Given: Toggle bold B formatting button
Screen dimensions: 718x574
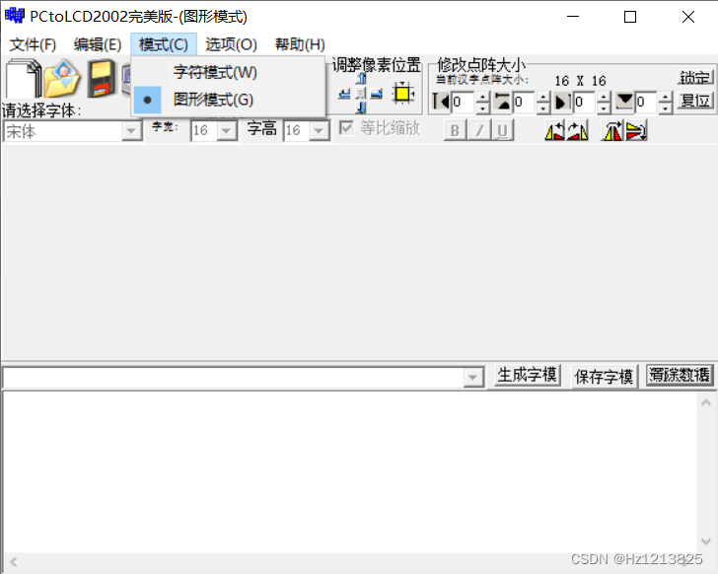Looking at the screenshot, I should [x=456, y=130].
